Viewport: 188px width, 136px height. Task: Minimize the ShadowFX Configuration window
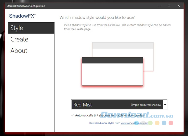159,6
